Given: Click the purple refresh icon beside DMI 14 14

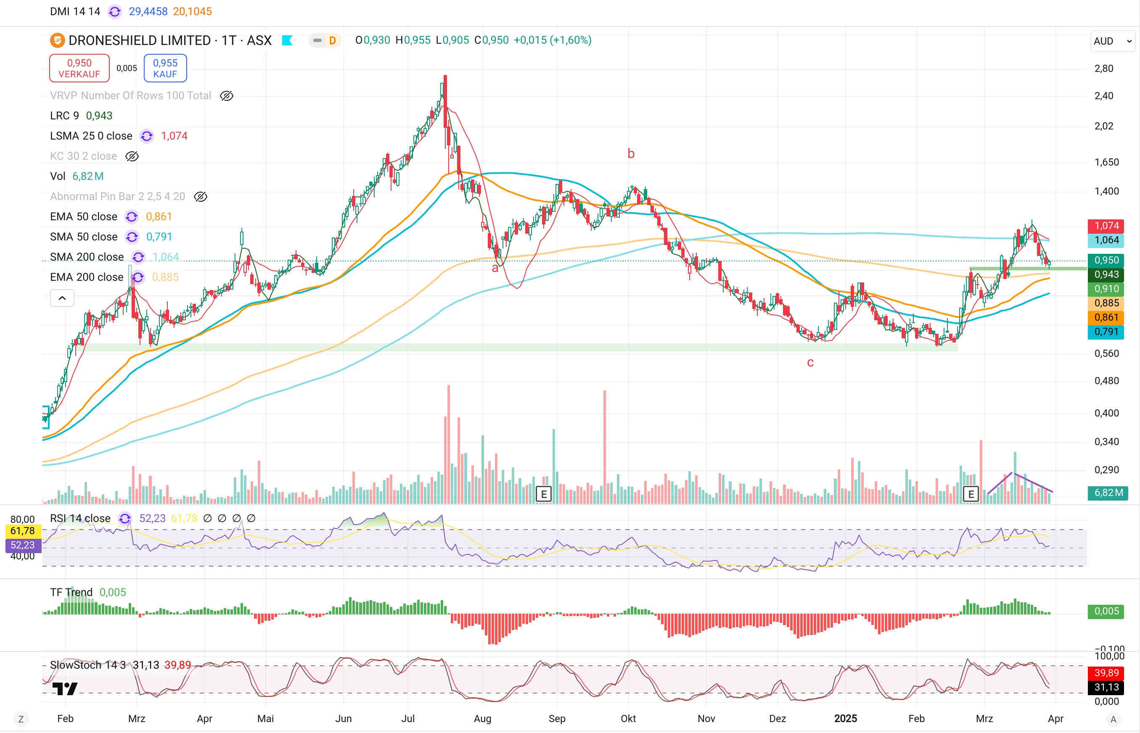Looking at the screenshot, I should (x=114, y=11).
